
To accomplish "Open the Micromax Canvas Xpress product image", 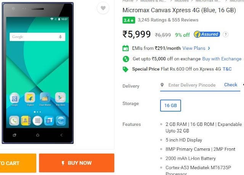I will pos(37,73).
